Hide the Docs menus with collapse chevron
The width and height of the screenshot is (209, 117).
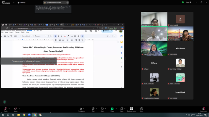coord(114,36)
